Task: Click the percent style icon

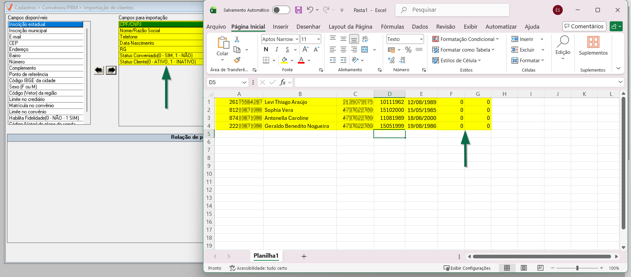Action: [x=408, y=50]
